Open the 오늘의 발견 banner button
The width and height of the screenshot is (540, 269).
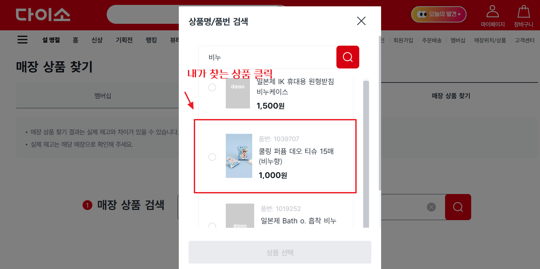click(x=439, y=14)
